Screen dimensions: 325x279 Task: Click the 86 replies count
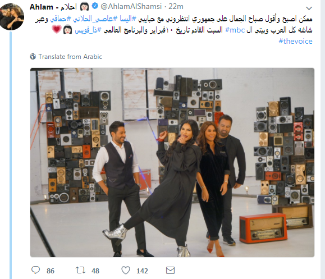click(51, 271)
